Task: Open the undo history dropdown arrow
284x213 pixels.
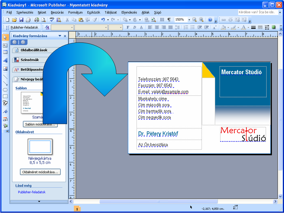Action: (108, 20)
